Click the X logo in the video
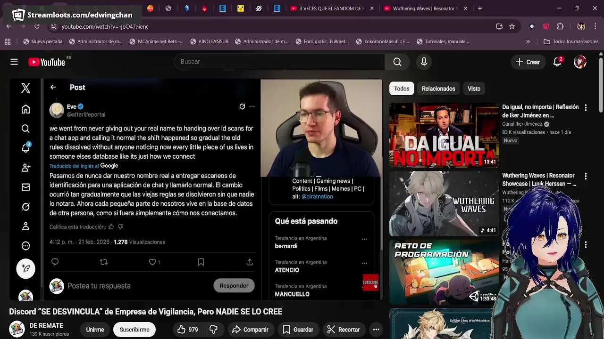Viewport: 604px width, 339px height. (25, 88)
